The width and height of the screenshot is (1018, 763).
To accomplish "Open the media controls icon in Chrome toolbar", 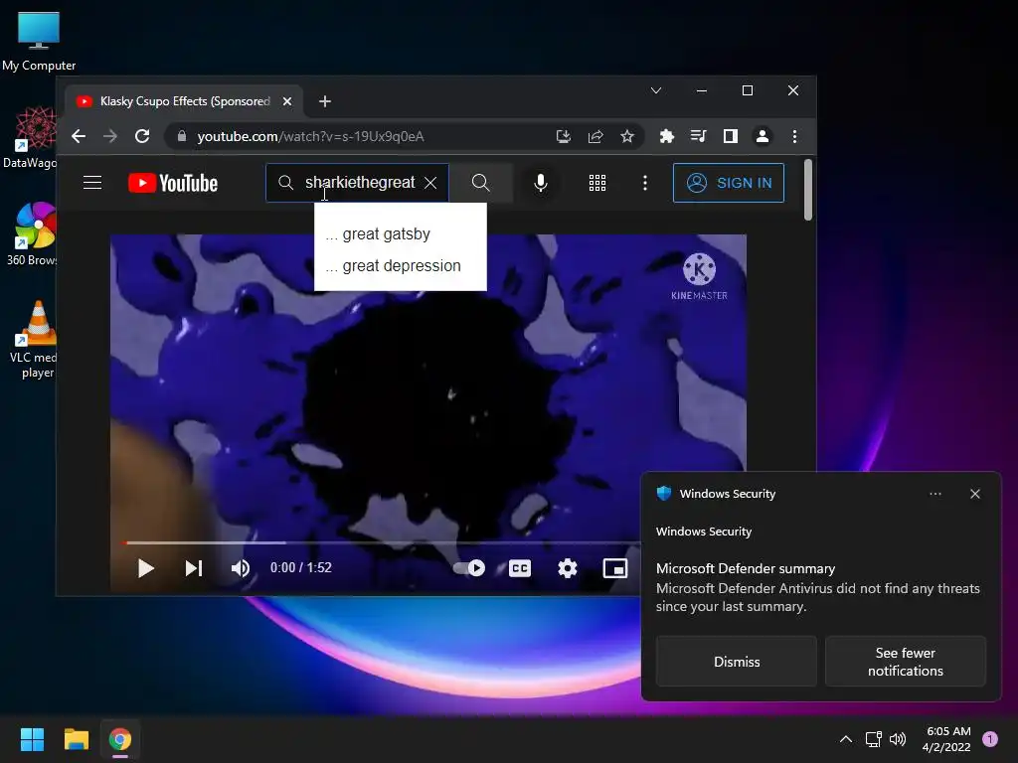I will [699, 136].
